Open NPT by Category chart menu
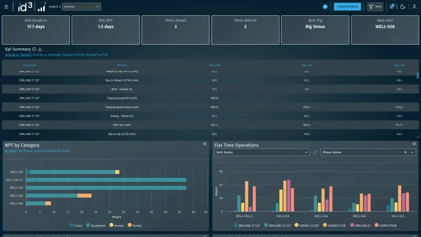The width and height of the screenshot is (421, 237). pyautogui.click(x=205, y=144)
